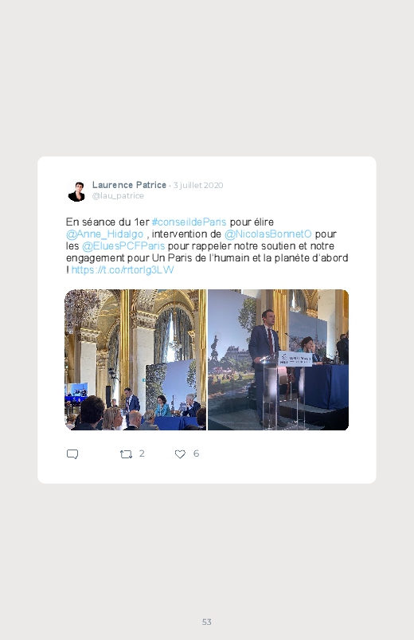This screenshot has width=414, height=640.
Task: Click the tweet text about Un Paris de l'humain
Action: tap(207, 245)
